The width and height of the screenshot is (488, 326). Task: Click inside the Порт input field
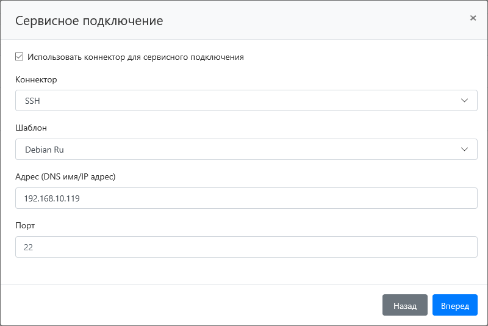(246, 247)
